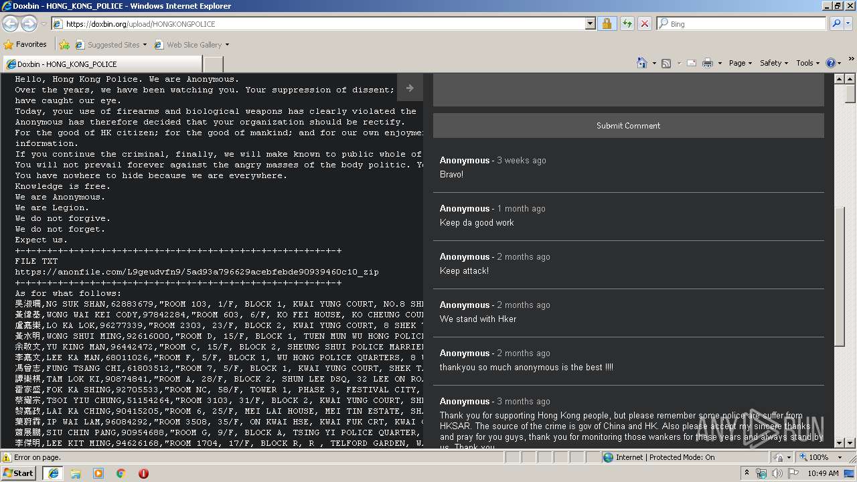Expand the Web Slice Gallery dropdown
The width and height of the screenshot is (857, 482).
pyautogui.click(x=227, y=45)
